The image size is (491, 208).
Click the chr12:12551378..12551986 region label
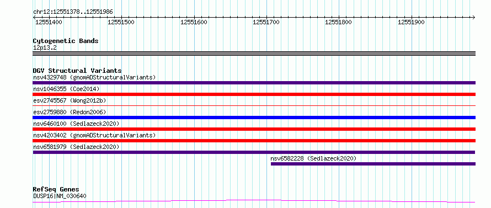pyautogui.click(x=73, y=12)
